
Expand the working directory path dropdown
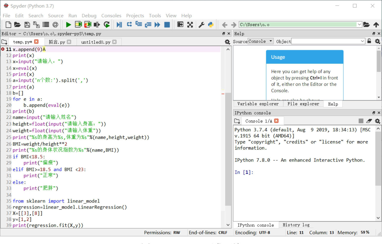(x=359, y=25)
